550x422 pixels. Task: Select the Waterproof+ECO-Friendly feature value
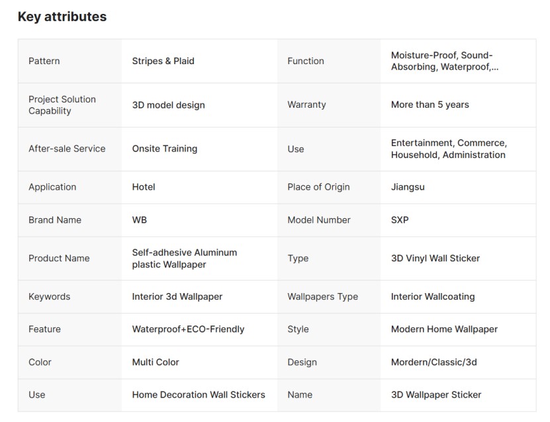click(x=188, y=329)
